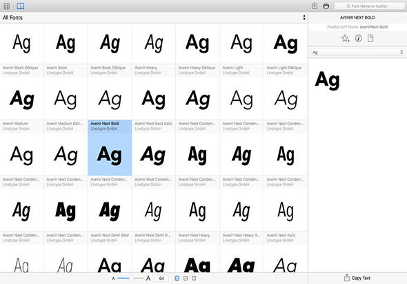Click the Avenir Book label
Screen dimensions: 407x284
coord(57,68)
